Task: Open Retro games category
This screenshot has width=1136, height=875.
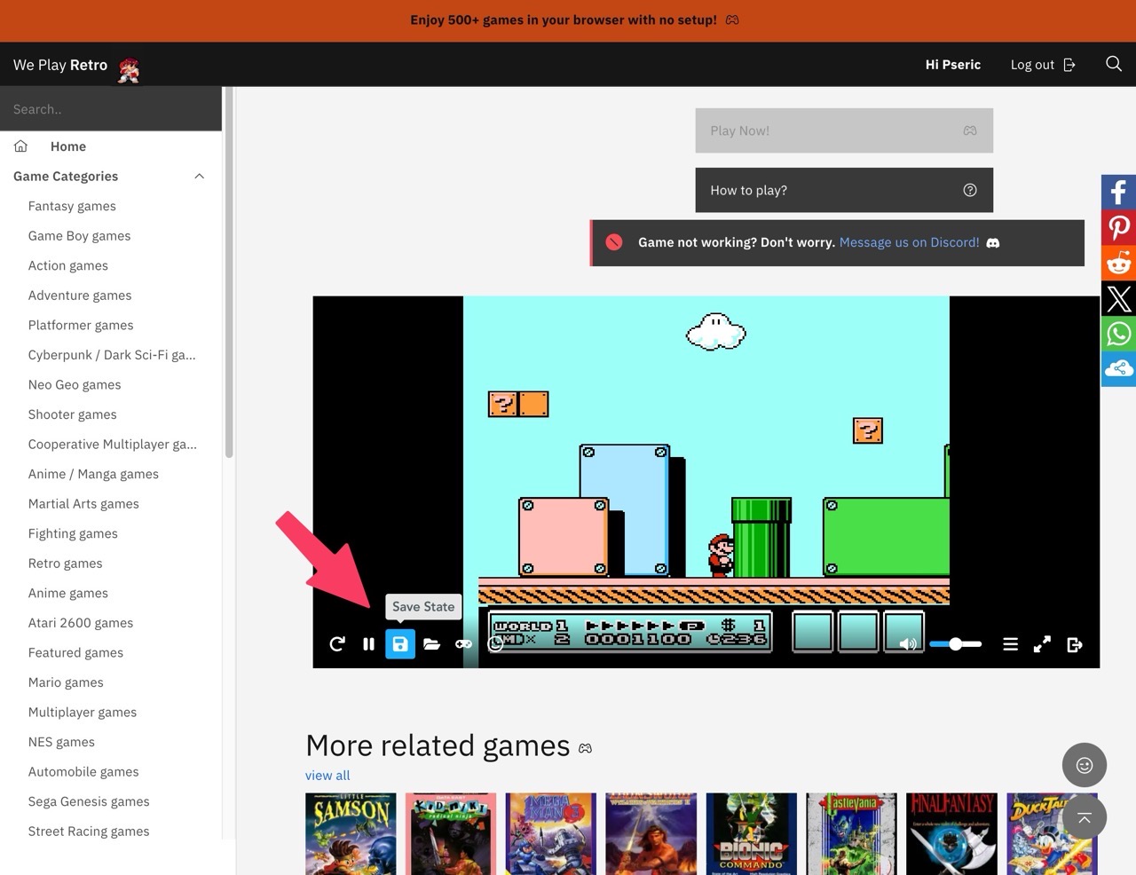Action: (66, 564)
